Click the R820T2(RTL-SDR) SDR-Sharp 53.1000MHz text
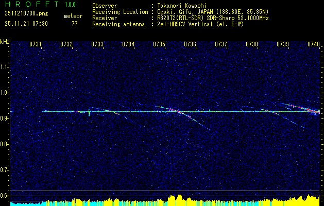Screen dimensions: 324x206 tap(213, 18)
